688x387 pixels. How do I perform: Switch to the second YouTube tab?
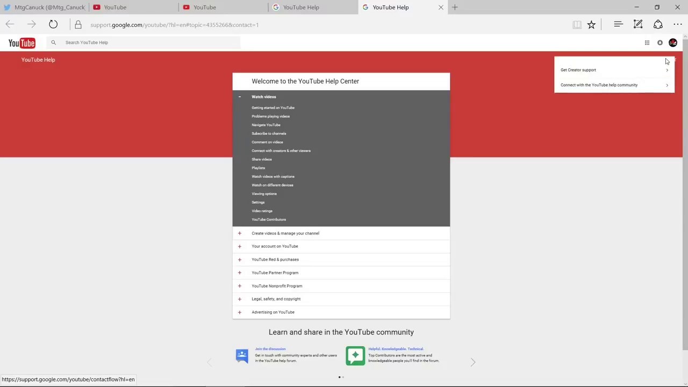click(134, 8)
